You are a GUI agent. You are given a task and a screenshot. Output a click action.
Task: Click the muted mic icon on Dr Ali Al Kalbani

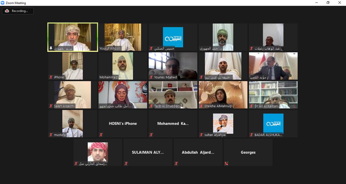coord(251,106)
